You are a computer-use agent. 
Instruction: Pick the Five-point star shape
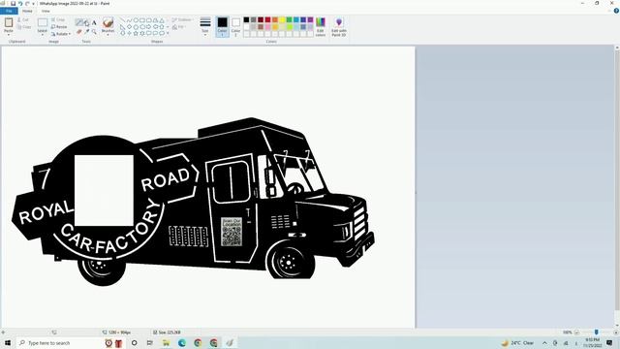[136, 33]
